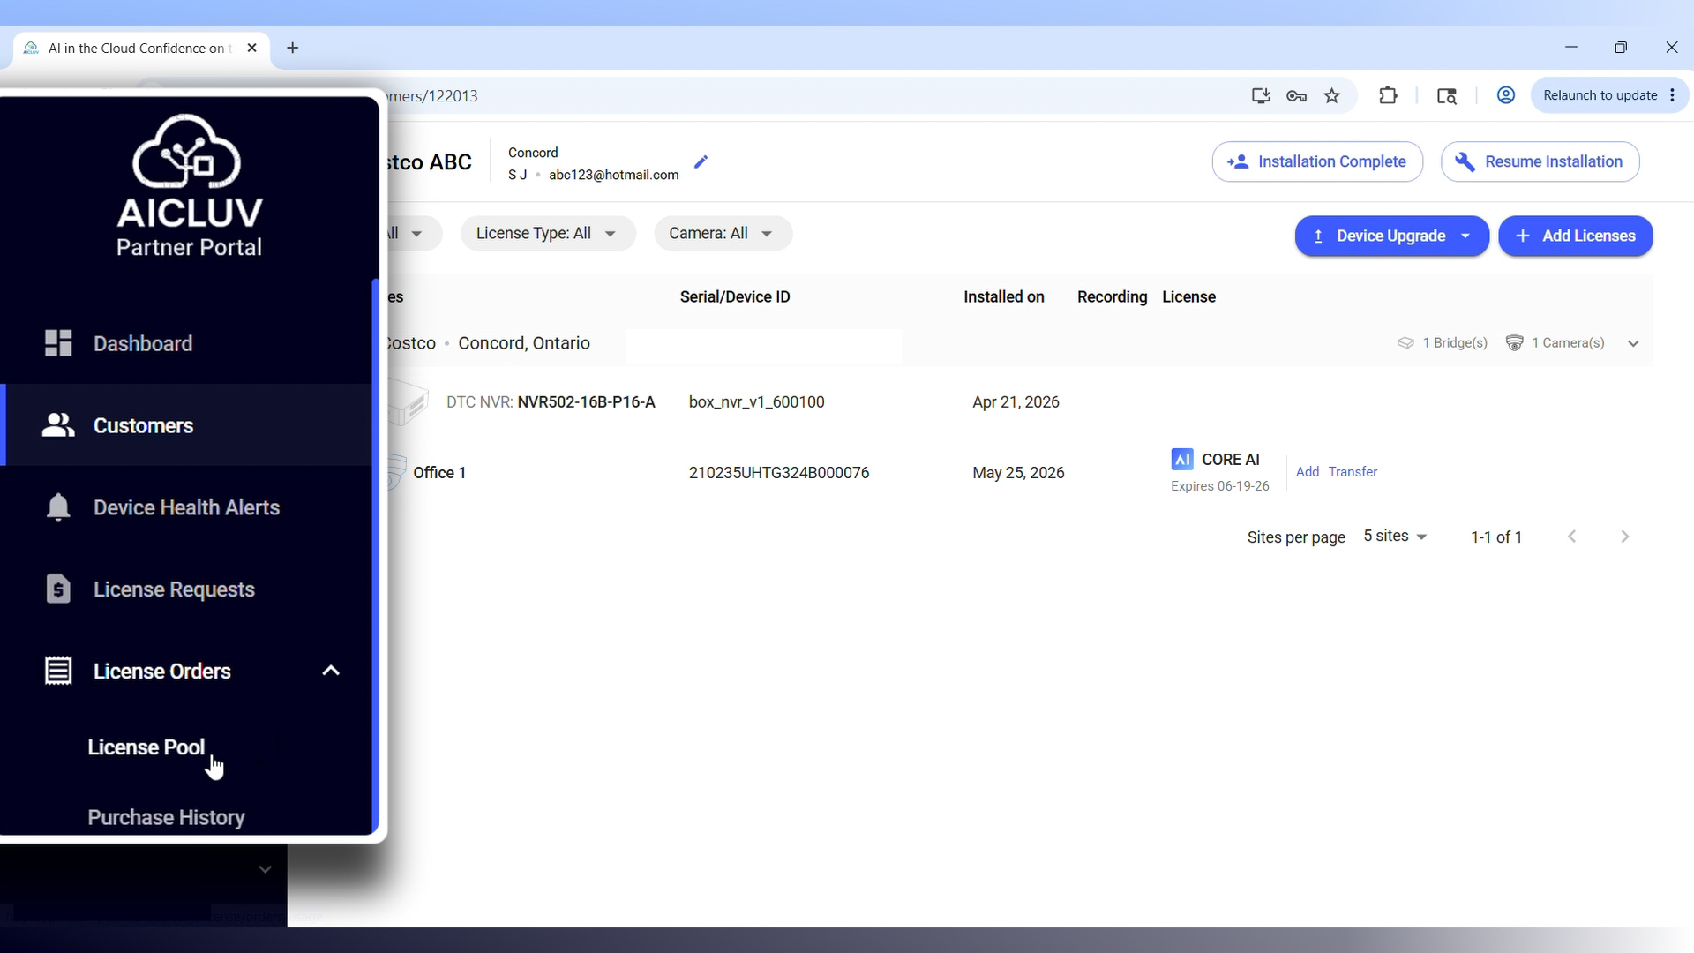Viewport: 1694px width, 953px height.
Task: Change sites per page dropdown
Action: [1395, 537]
